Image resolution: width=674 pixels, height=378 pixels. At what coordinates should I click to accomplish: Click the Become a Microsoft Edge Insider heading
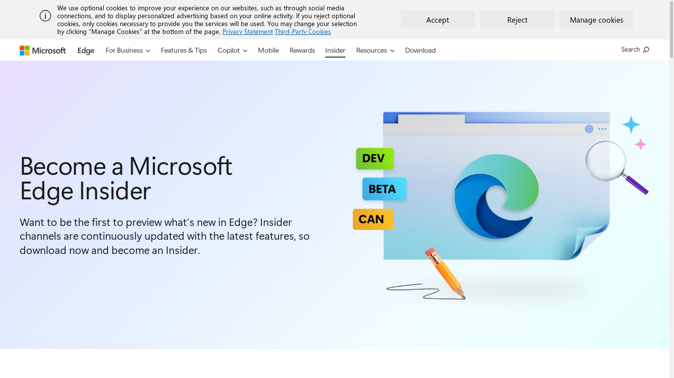126,178
